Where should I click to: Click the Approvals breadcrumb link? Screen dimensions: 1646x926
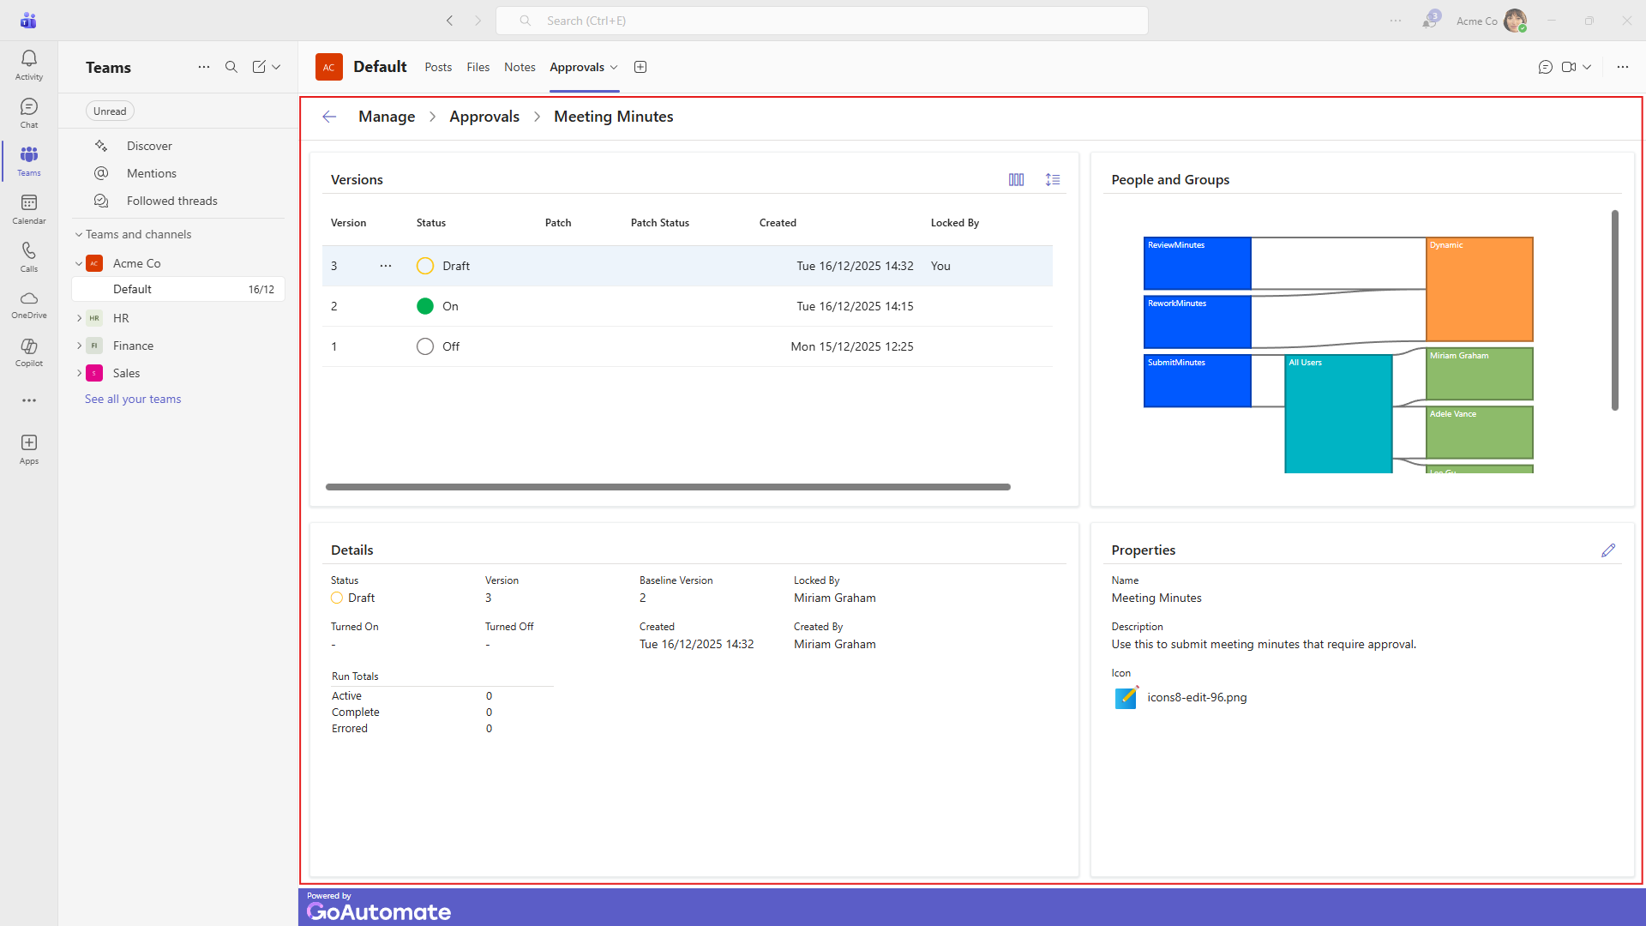coord(484,117)
